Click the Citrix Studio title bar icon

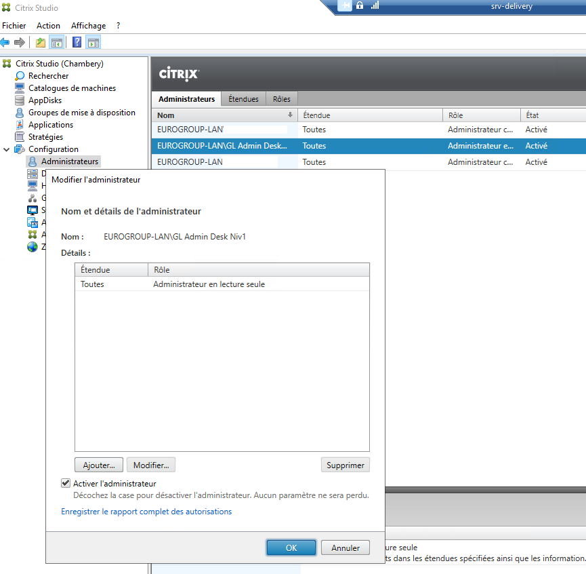click(x=6, y=7)
